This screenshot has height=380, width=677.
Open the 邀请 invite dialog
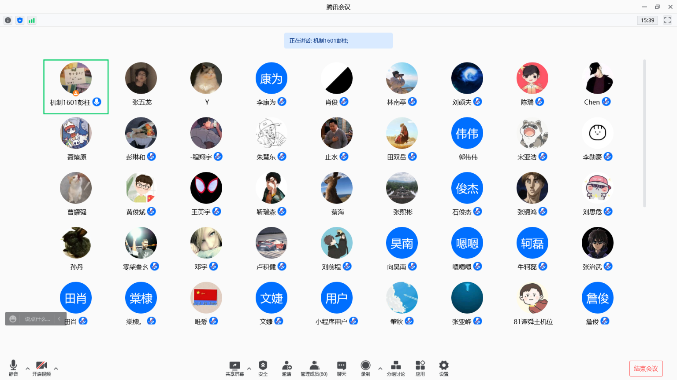[x=286, y=368]
